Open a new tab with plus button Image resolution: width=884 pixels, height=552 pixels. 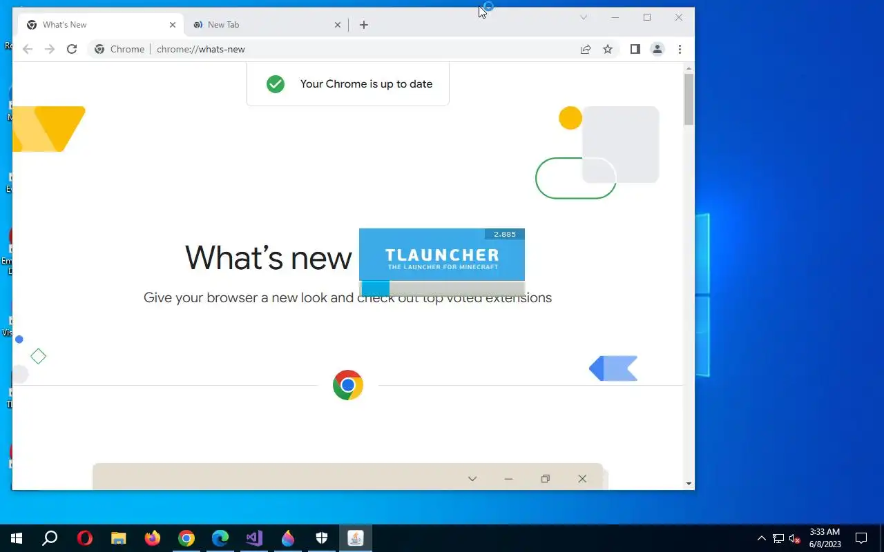[x=364, y=25]
